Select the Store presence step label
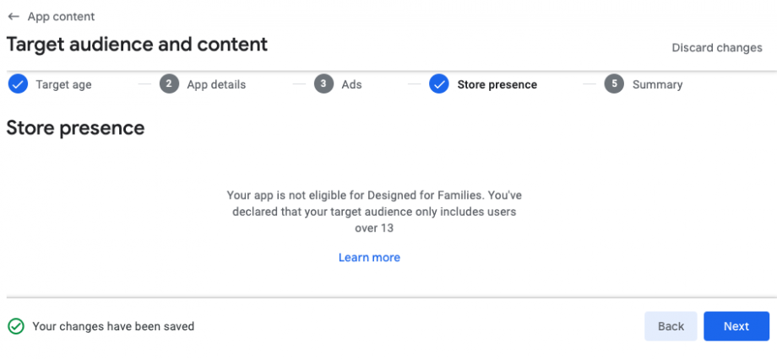The width and height of the screenshot is (777, 359). coord(497,84)
